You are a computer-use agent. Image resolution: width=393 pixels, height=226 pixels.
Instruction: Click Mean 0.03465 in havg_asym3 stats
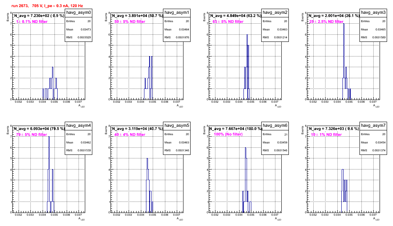(373, 29)
